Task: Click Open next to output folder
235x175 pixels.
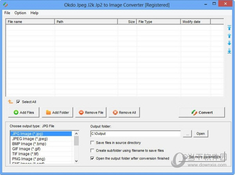Action: pyautogui.click(x=201, y=134)
